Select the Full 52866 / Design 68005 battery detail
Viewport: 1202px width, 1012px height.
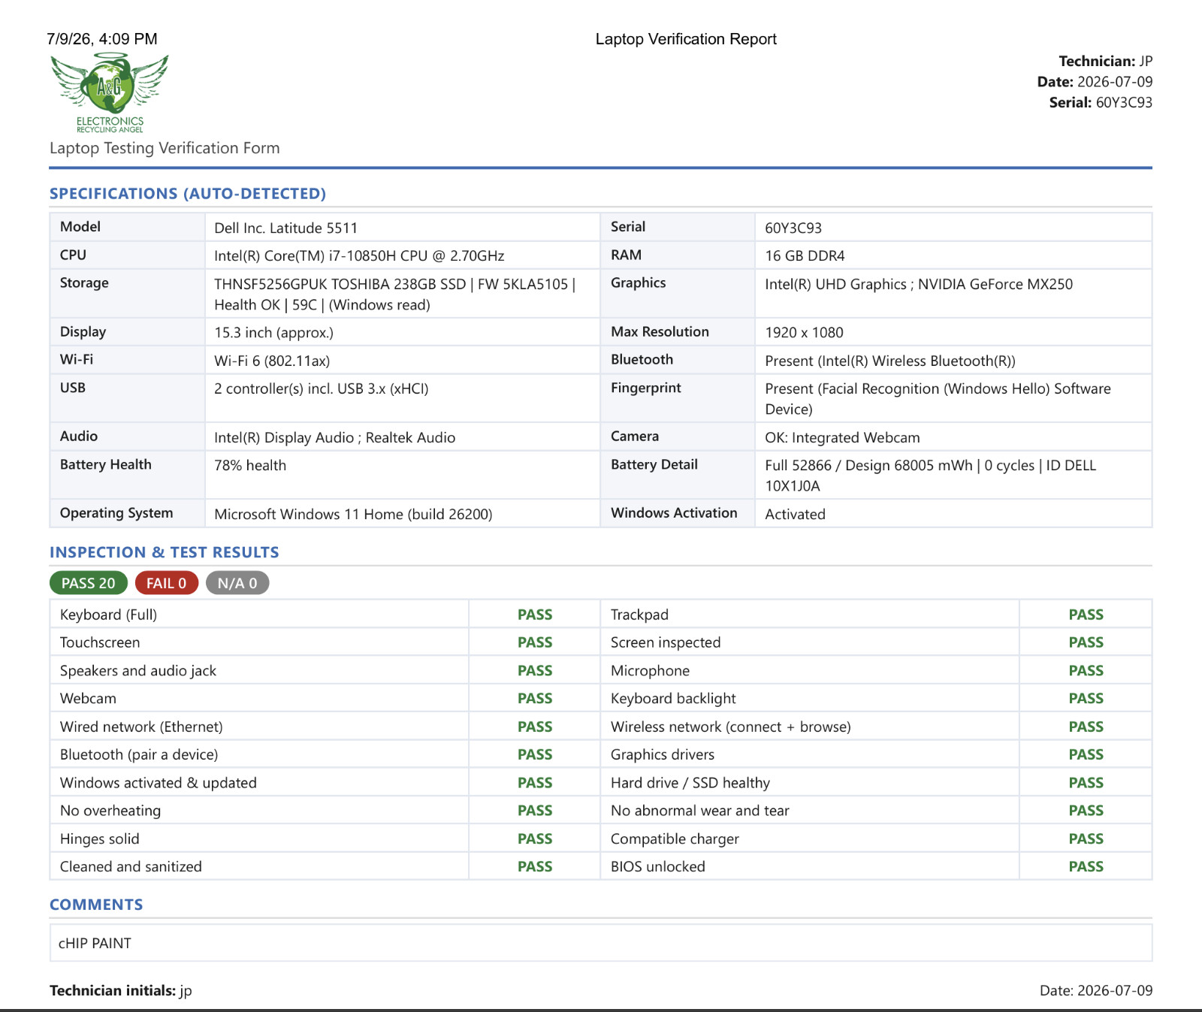(x=930, y=476)
